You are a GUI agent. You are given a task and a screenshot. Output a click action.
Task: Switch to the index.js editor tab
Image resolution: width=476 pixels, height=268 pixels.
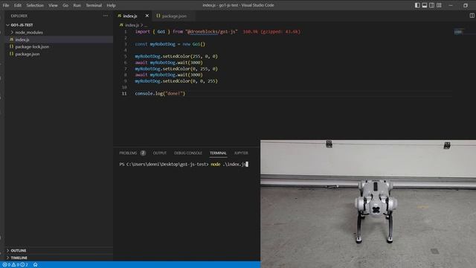[x=130, y=16]
